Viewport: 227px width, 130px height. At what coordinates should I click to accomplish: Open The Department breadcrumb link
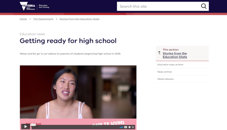43,19
